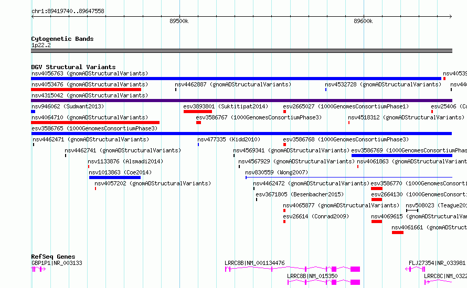Click the FLJ27354|NR_033981 gene label
Screen dimensions: 467x288
[x=437, y=263]
